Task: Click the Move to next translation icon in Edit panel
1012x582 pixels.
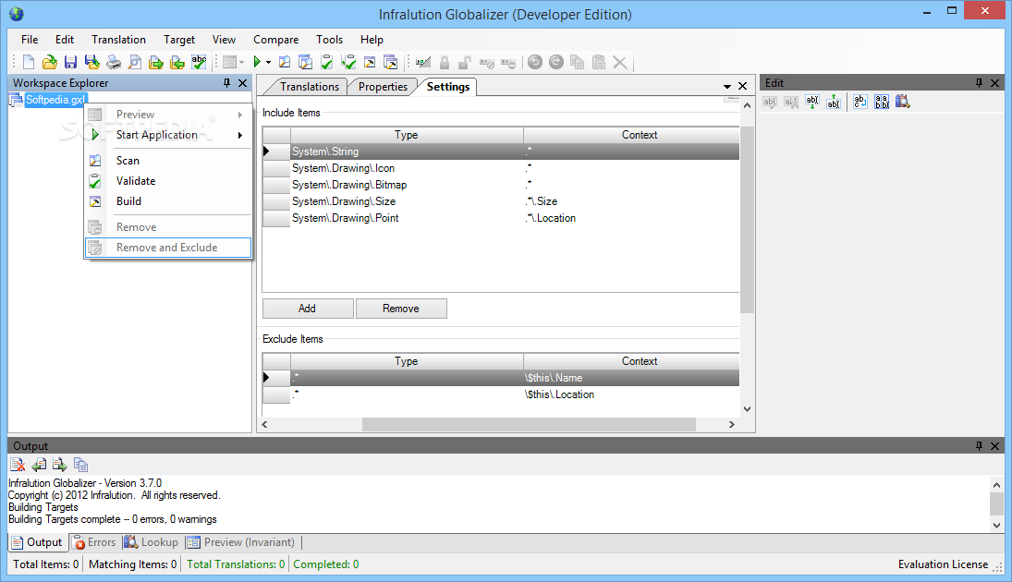Action: point(812,102)
